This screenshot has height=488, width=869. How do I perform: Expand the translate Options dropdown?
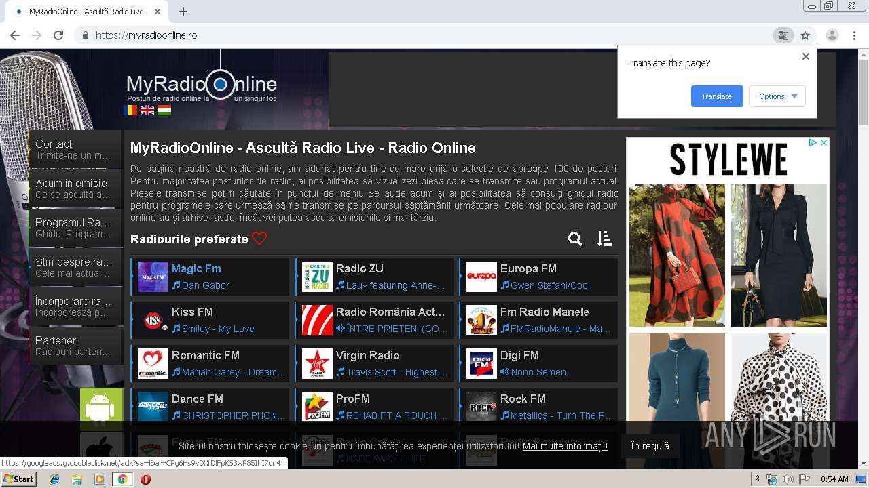[x=777, y=96]
